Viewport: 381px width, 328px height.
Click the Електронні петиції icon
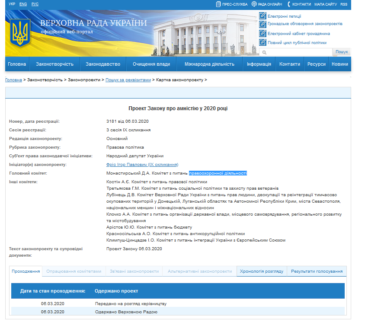click(262, 16)
